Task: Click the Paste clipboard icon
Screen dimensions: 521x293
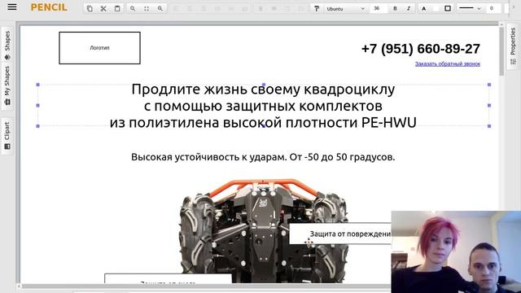Action: pos(117,9)
